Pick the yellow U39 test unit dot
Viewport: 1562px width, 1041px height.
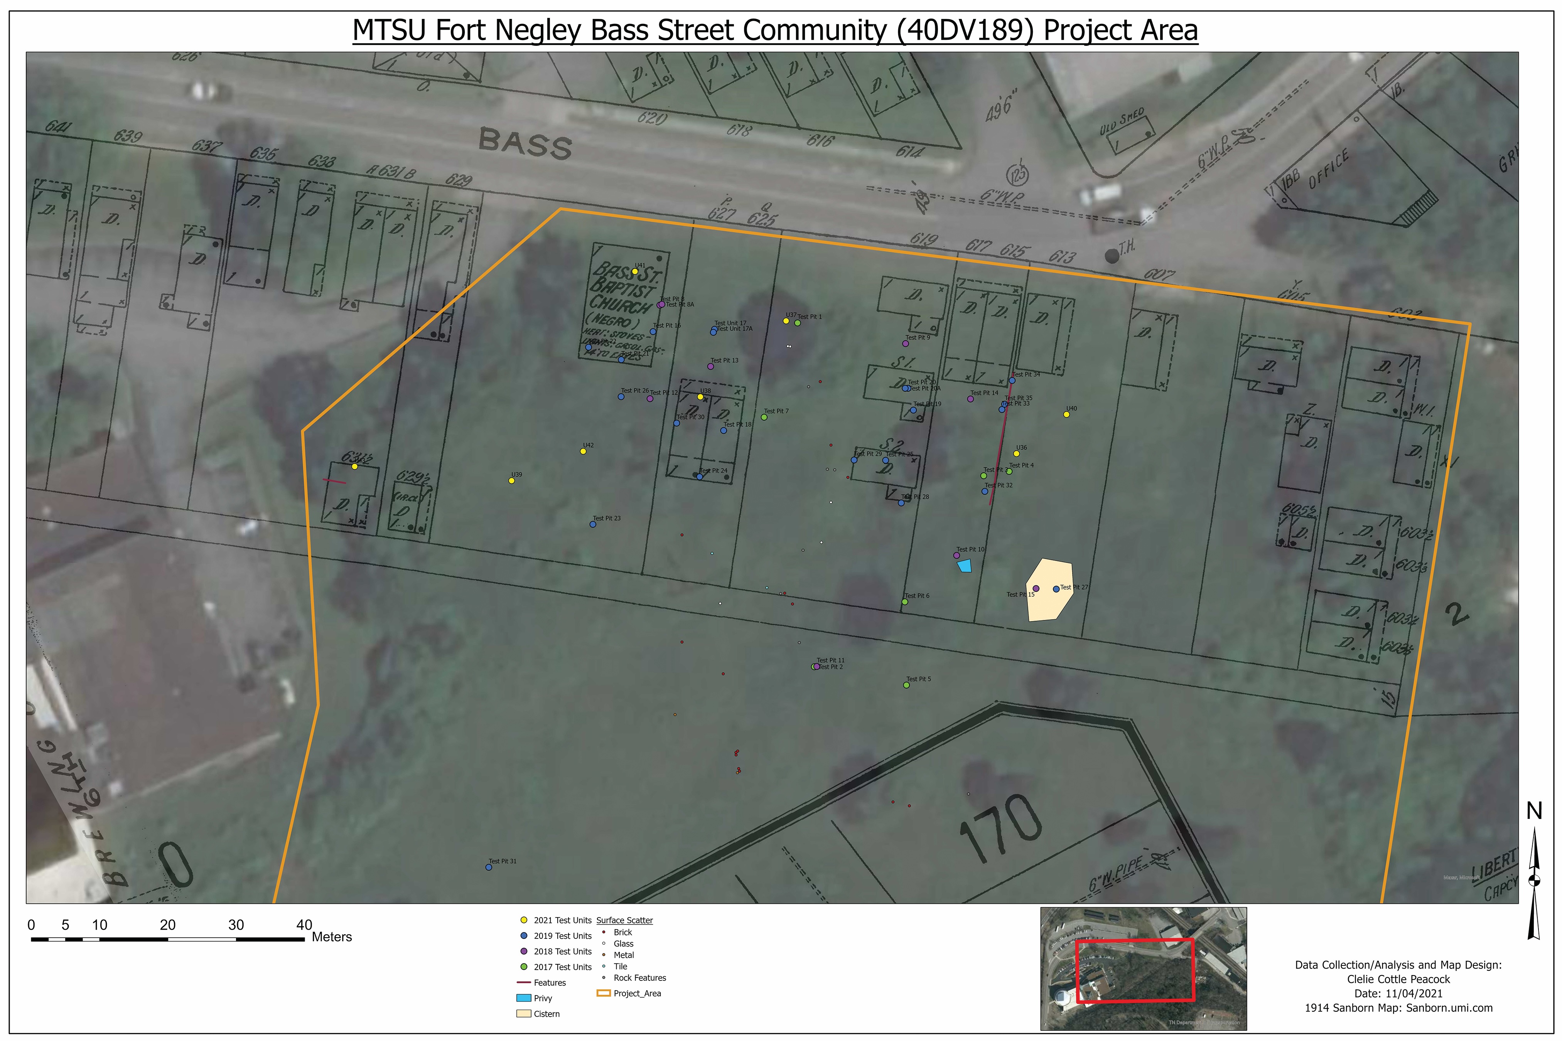tap(511, 481)
